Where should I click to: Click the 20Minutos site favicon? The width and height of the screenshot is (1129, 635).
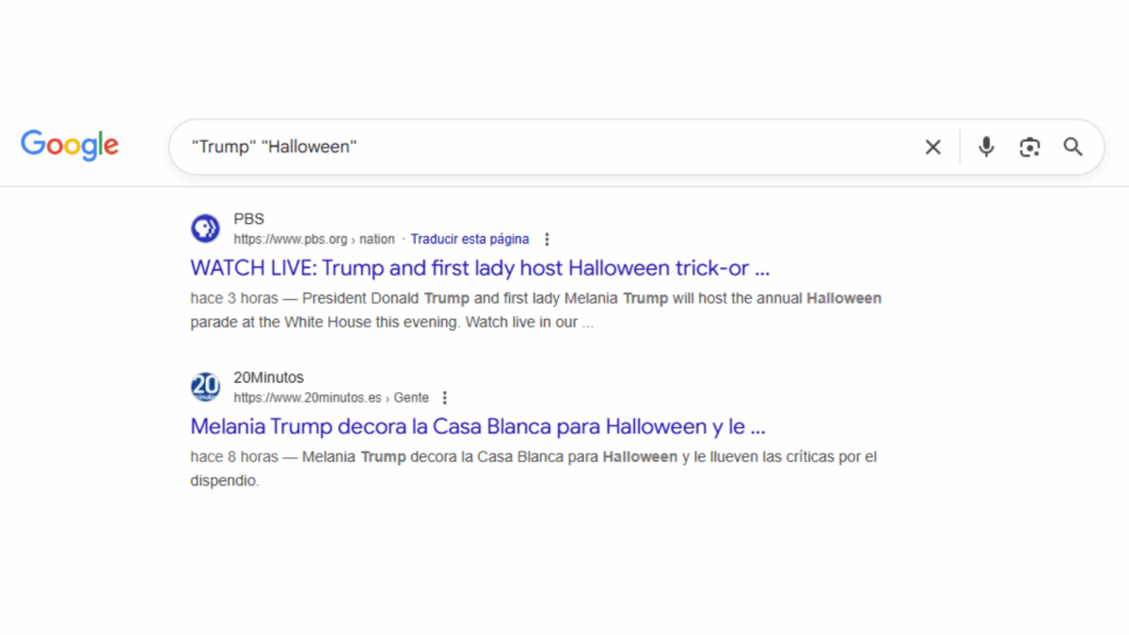tap(205, 387)
